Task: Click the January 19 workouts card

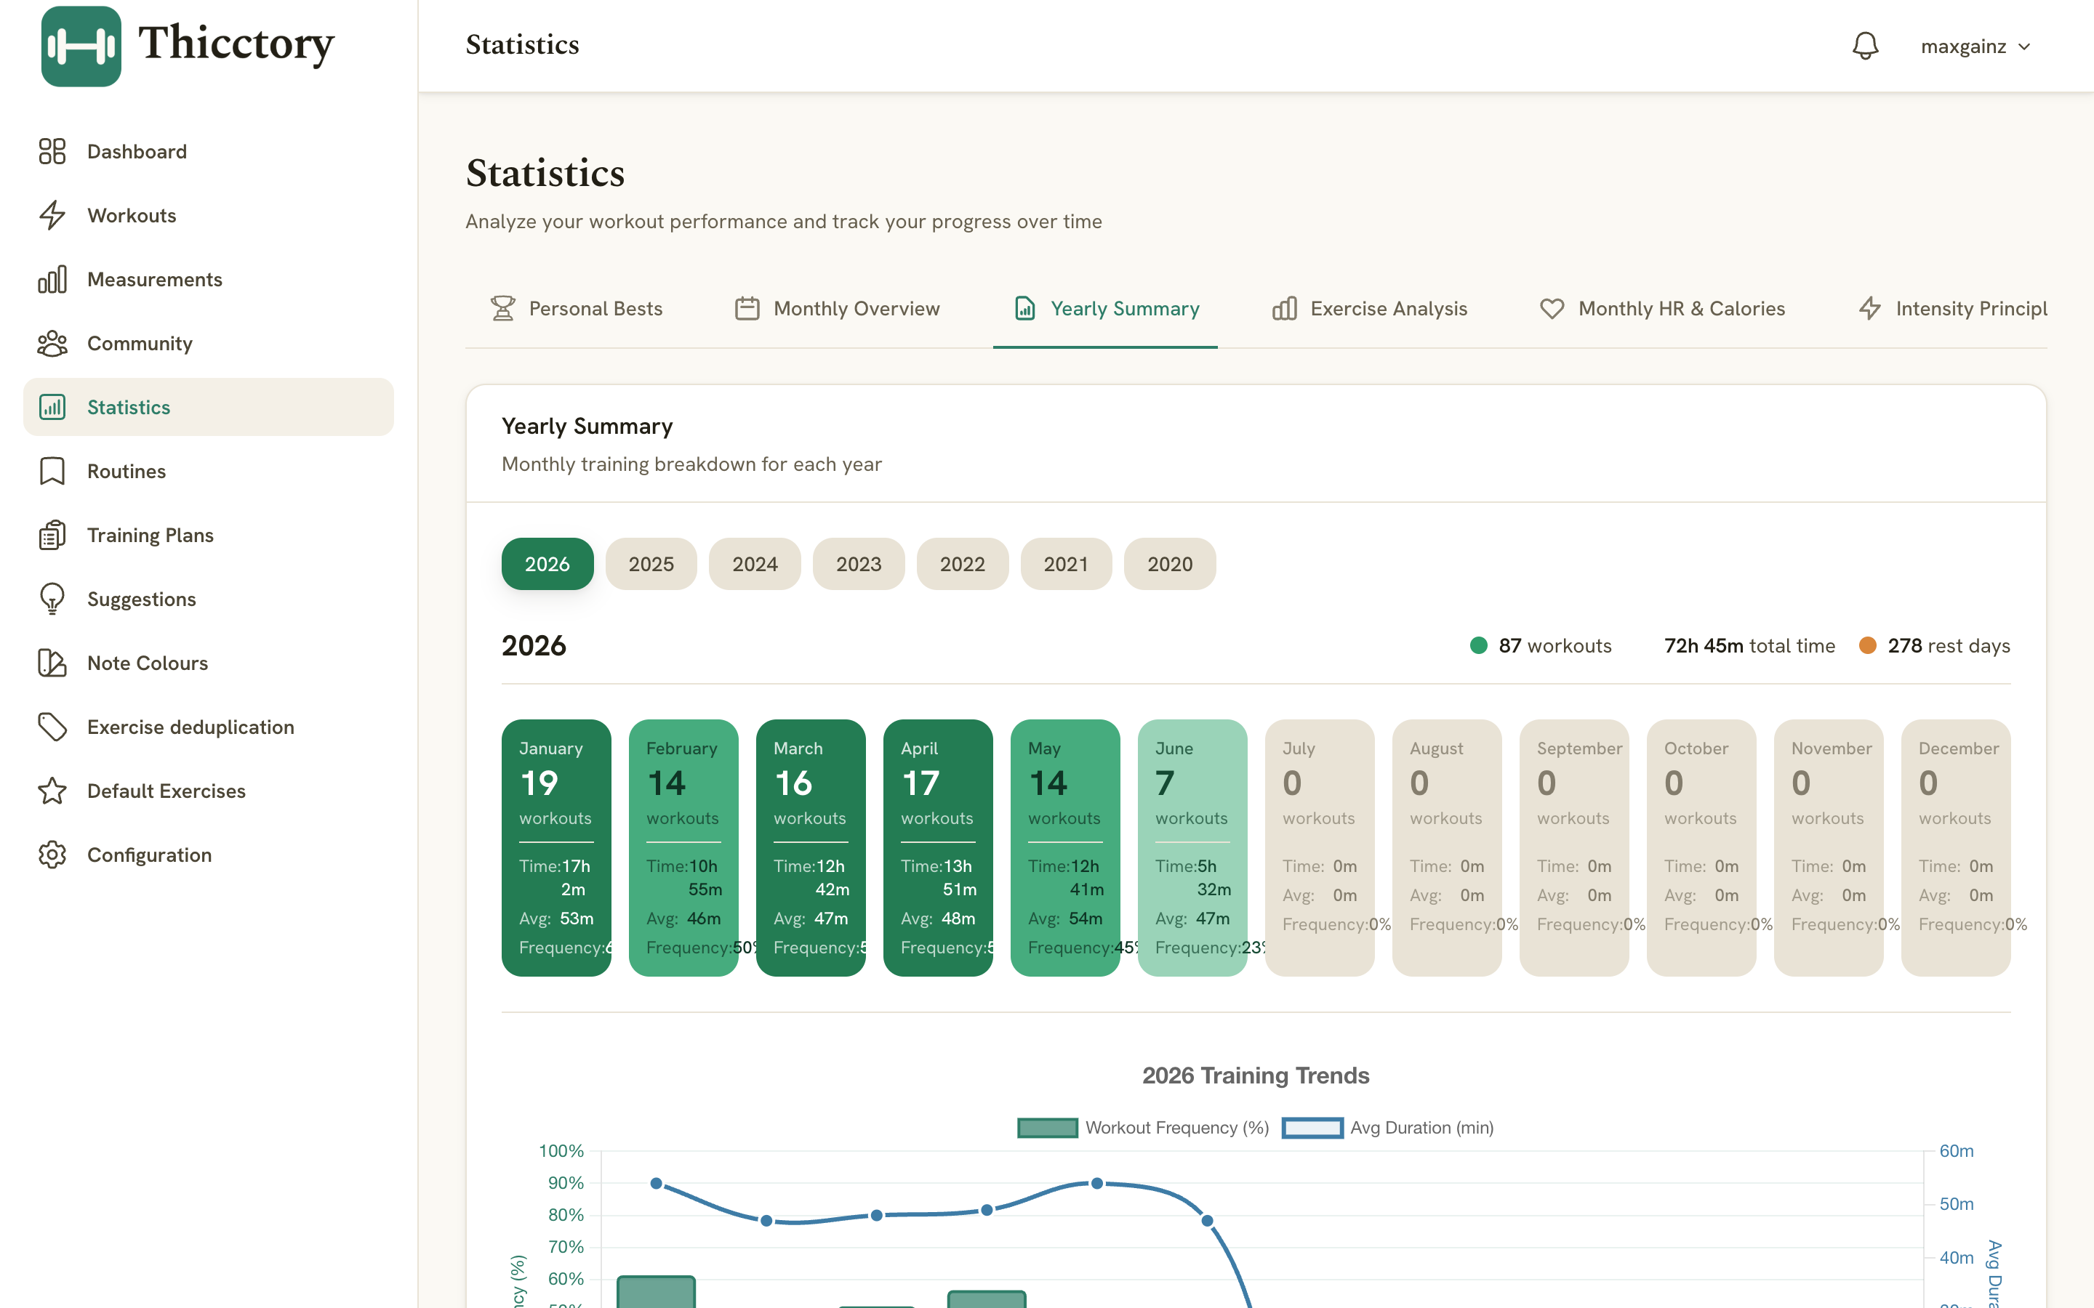Action: [x=556, y=848]
